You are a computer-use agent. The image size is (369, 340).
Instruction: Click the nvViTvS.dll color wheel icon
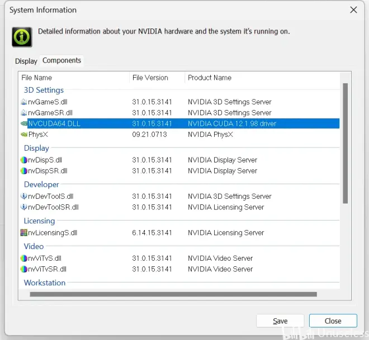tap(24, 258)
